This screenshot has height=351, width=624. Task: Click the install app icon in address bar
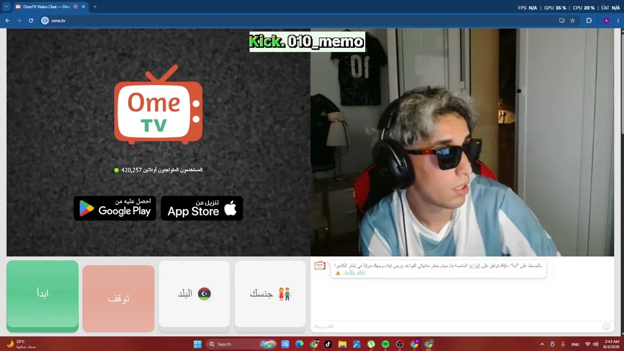point(562,20)
